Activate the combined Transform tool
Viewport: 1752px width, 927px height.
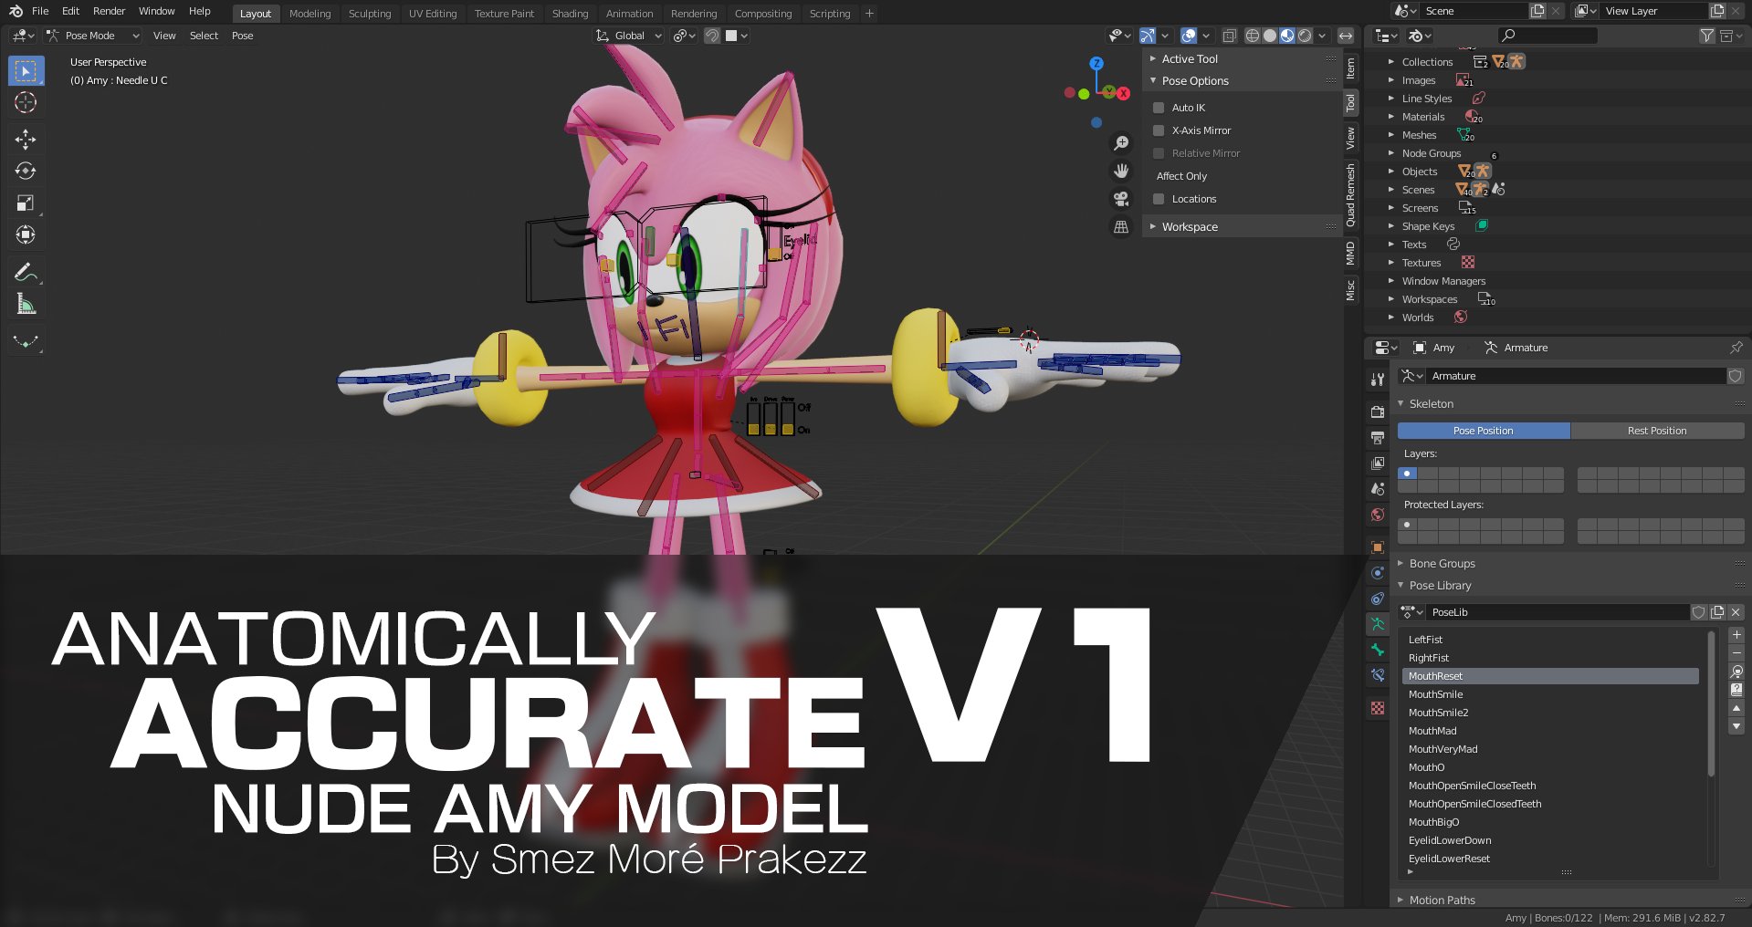(x=26, y=234)
